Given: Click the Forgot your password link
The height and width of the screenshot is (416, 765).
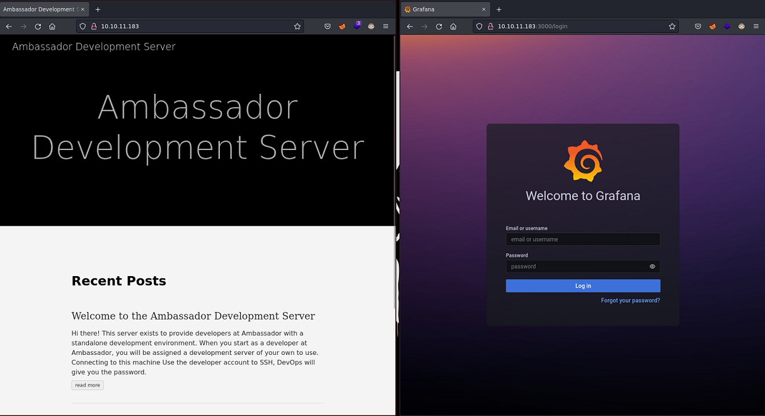Looking at the screenshot, I should click(x=630, y=301).
